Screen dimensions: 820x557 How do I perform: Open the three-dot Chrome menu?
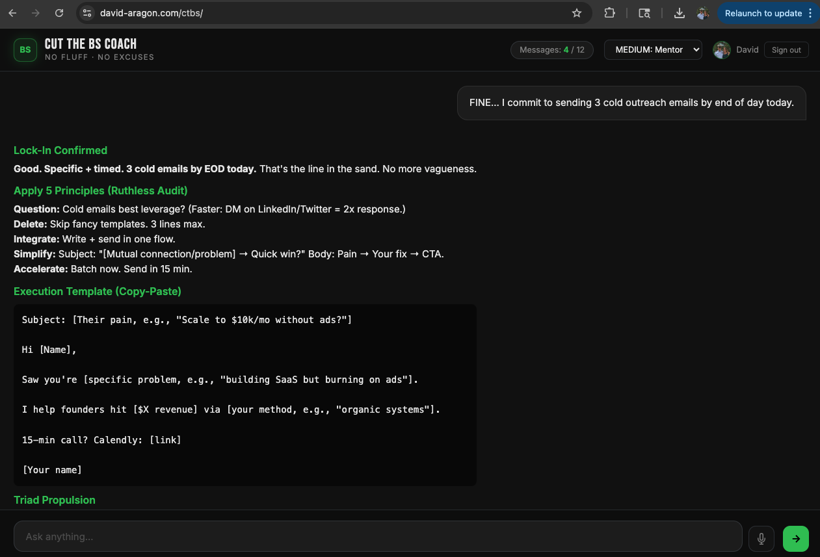pos(810,13)
